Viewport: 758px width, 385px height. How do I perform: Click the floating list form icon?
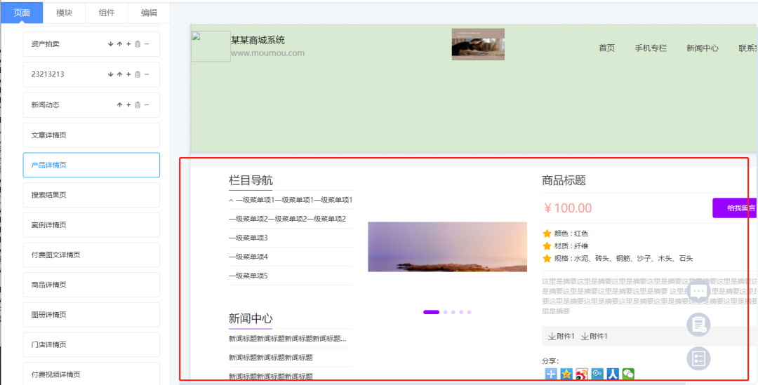[x=698, y=358]
